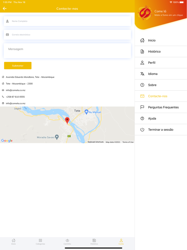Click the Correio electrónico input field
This screenshot has height=250, width=187.
point(67,35)
